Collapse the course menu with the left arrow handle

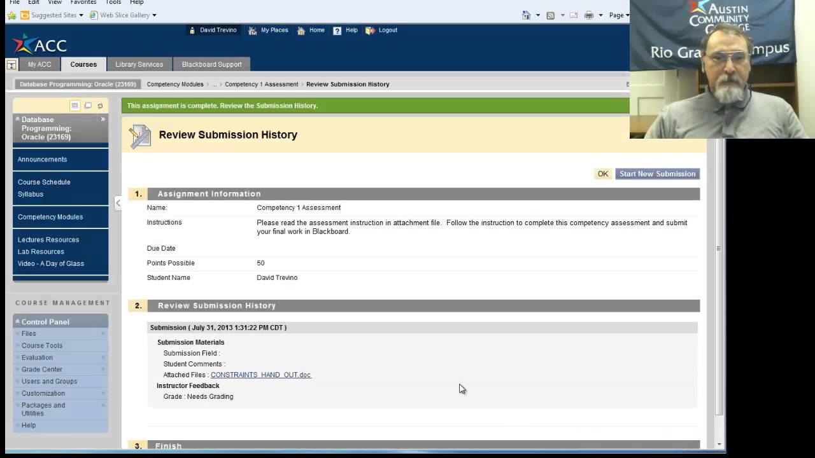tap(118, 203)
